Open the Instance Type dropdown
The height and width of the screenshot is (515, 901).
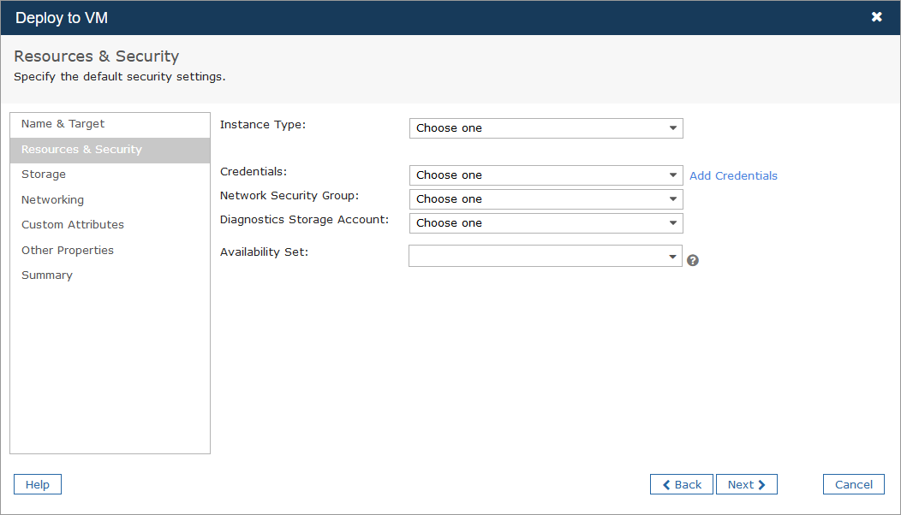(546, 128)
